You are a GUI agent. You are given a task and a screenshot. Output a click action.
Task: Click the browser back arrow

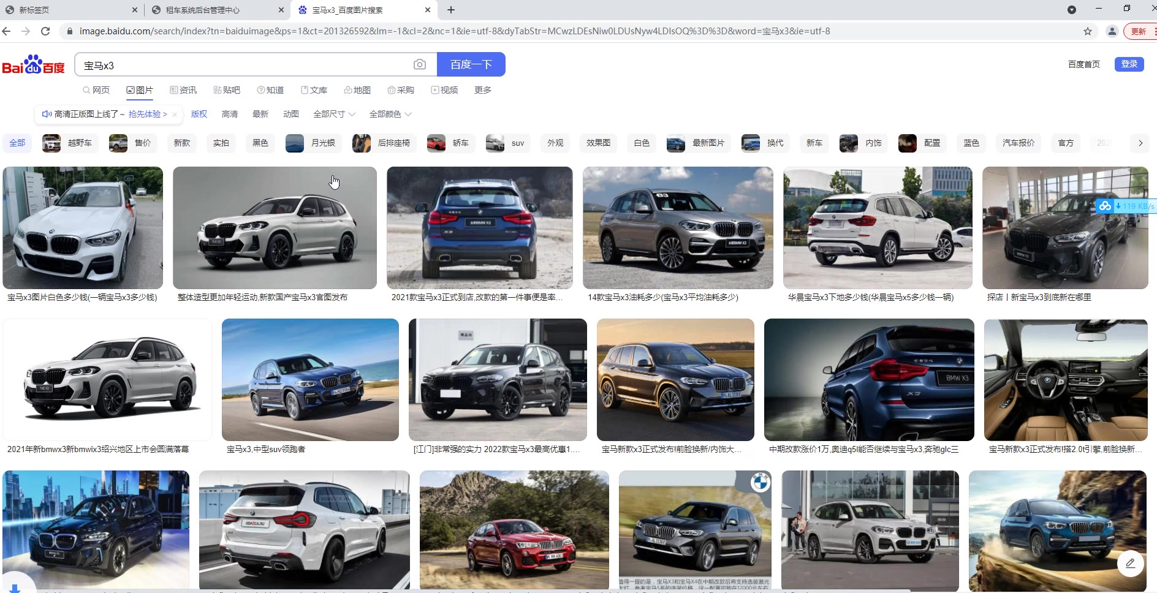(x=7, y=31)
